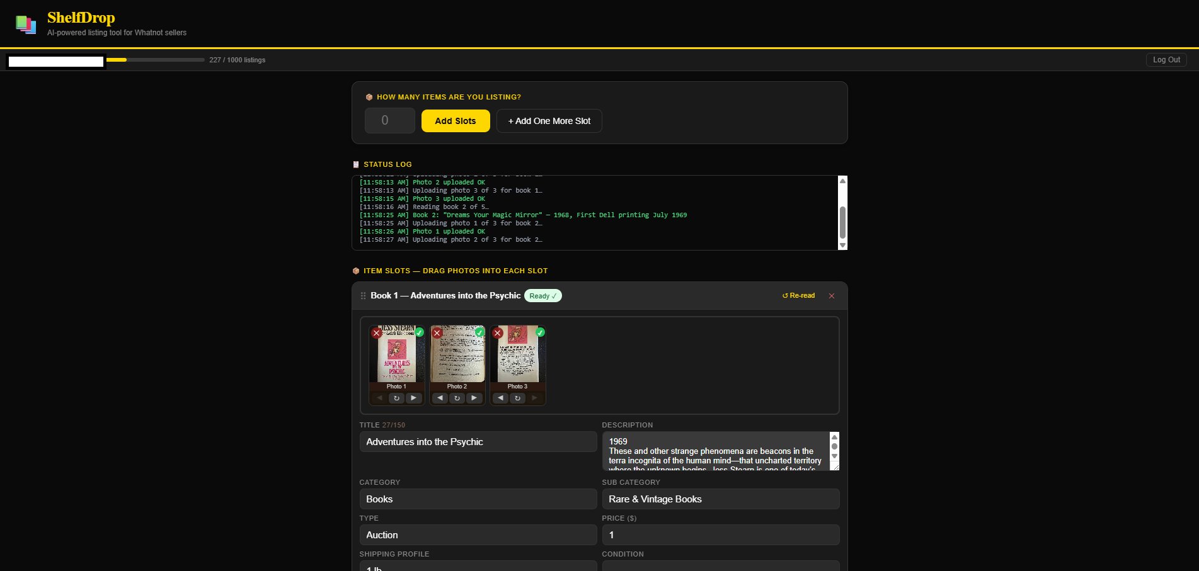Open Photo 1 thumbnail
The width and height of the screenshot is (1199, 571).
[x=396, y=354]
